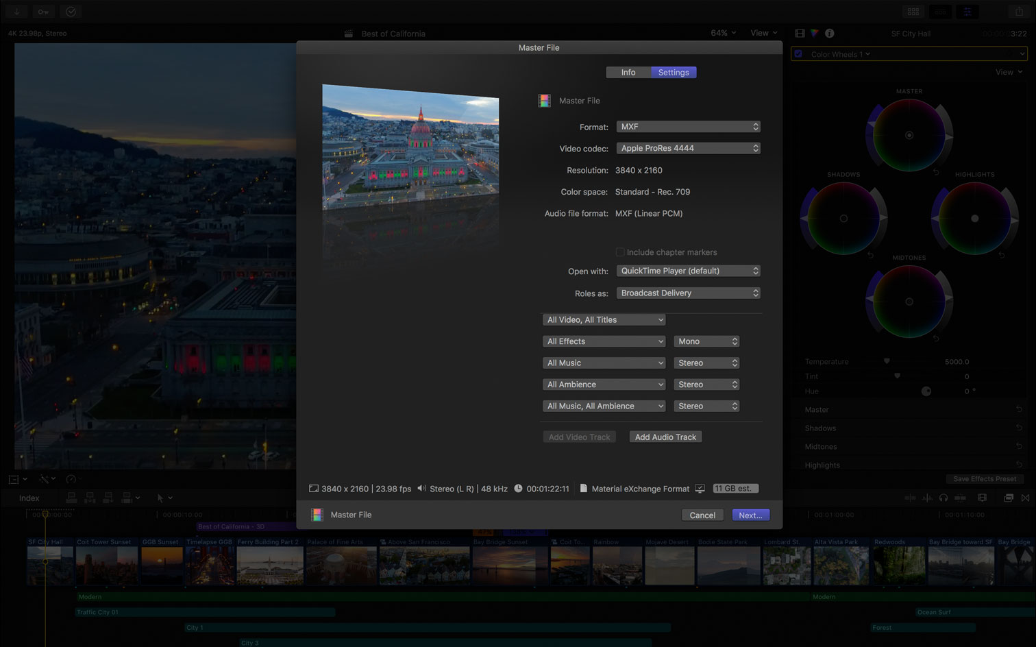Open the Keyword Editor key icon
The image size is (1036, 647).
(x=43, y=12)
